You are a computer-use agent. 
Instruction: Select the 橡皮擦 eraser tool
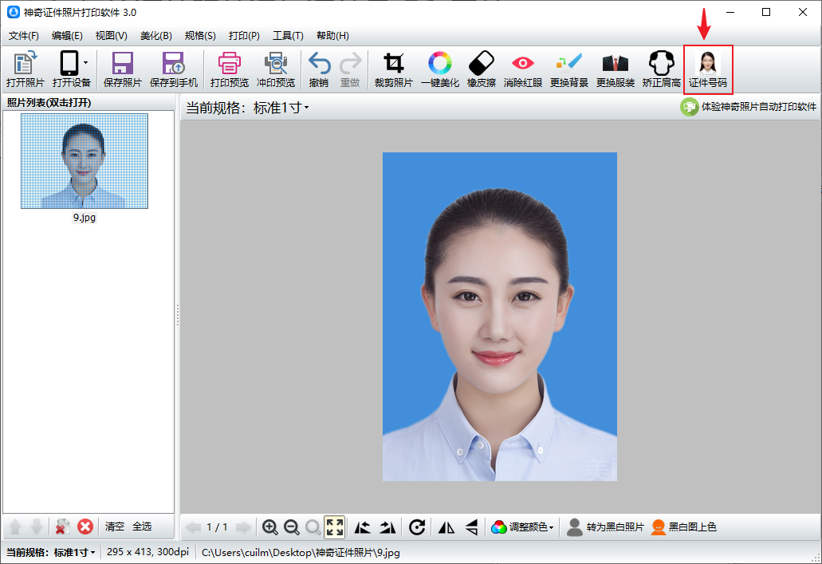(x=481, y=69)
